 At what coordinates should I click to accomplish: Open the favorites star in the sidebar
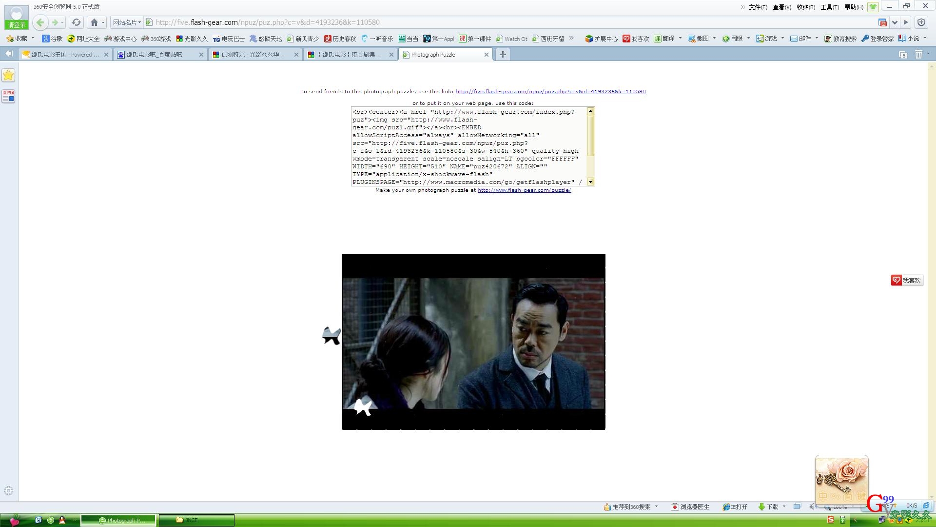8,75
